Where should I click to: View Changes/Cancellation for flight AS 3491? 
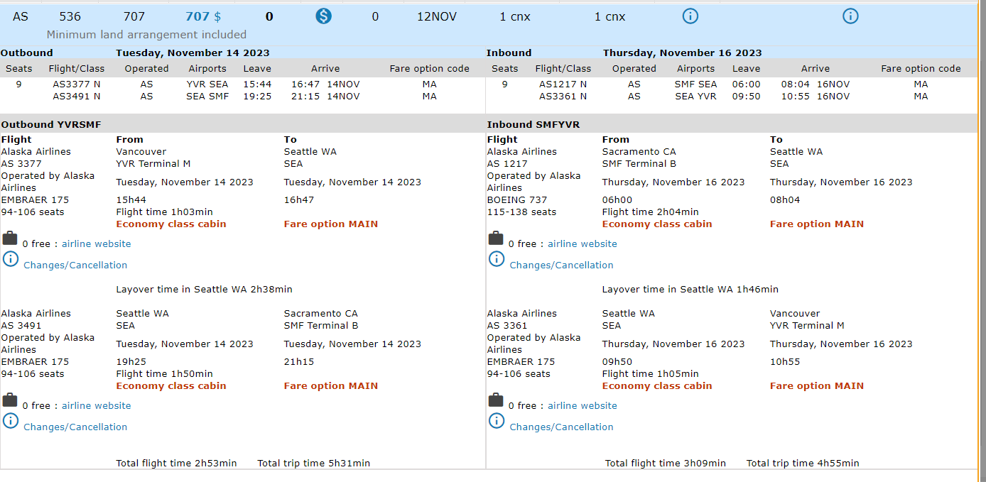coord(75,427)
